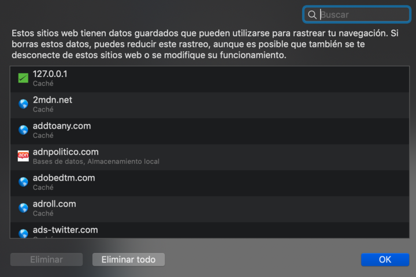Confirm with the OK button

(385, 260)
